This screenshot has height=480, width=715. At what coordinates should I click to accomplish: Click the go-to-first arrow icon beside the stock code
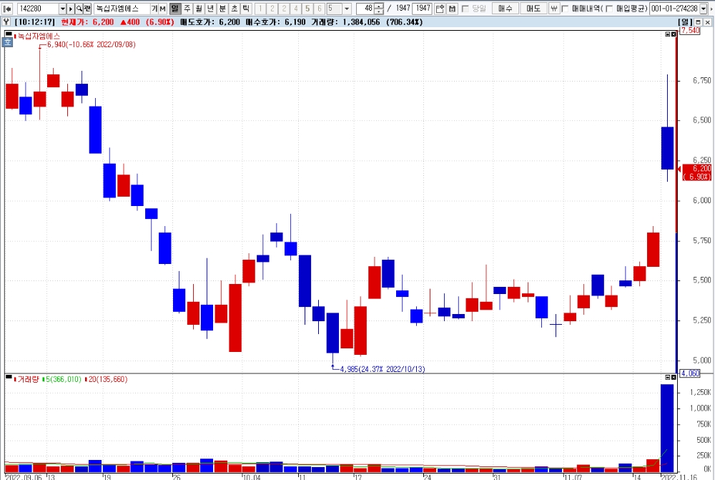pos(7,8)
